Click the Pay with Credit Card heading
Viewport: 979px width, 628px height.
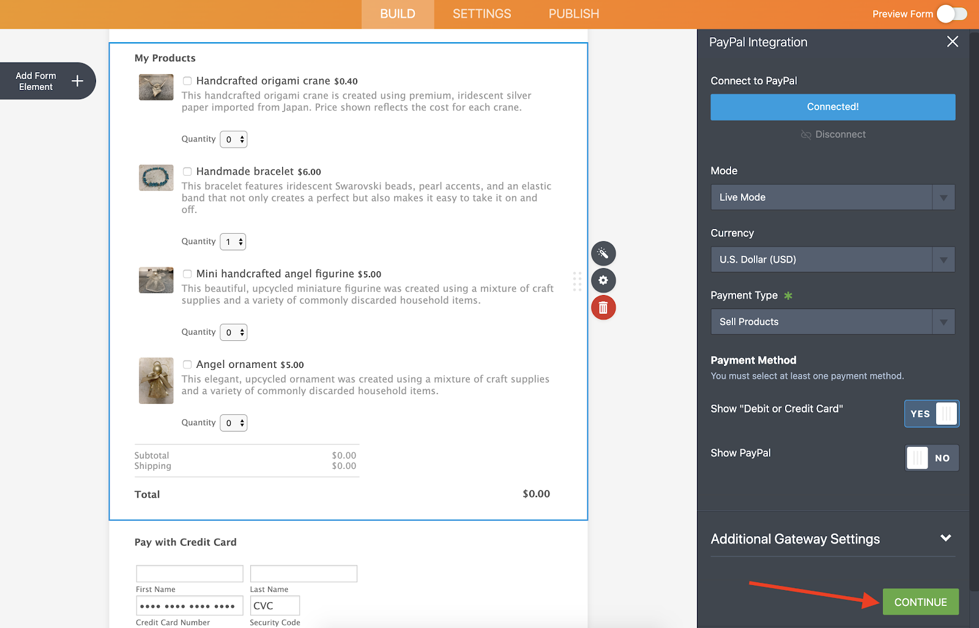click(185, 542)
